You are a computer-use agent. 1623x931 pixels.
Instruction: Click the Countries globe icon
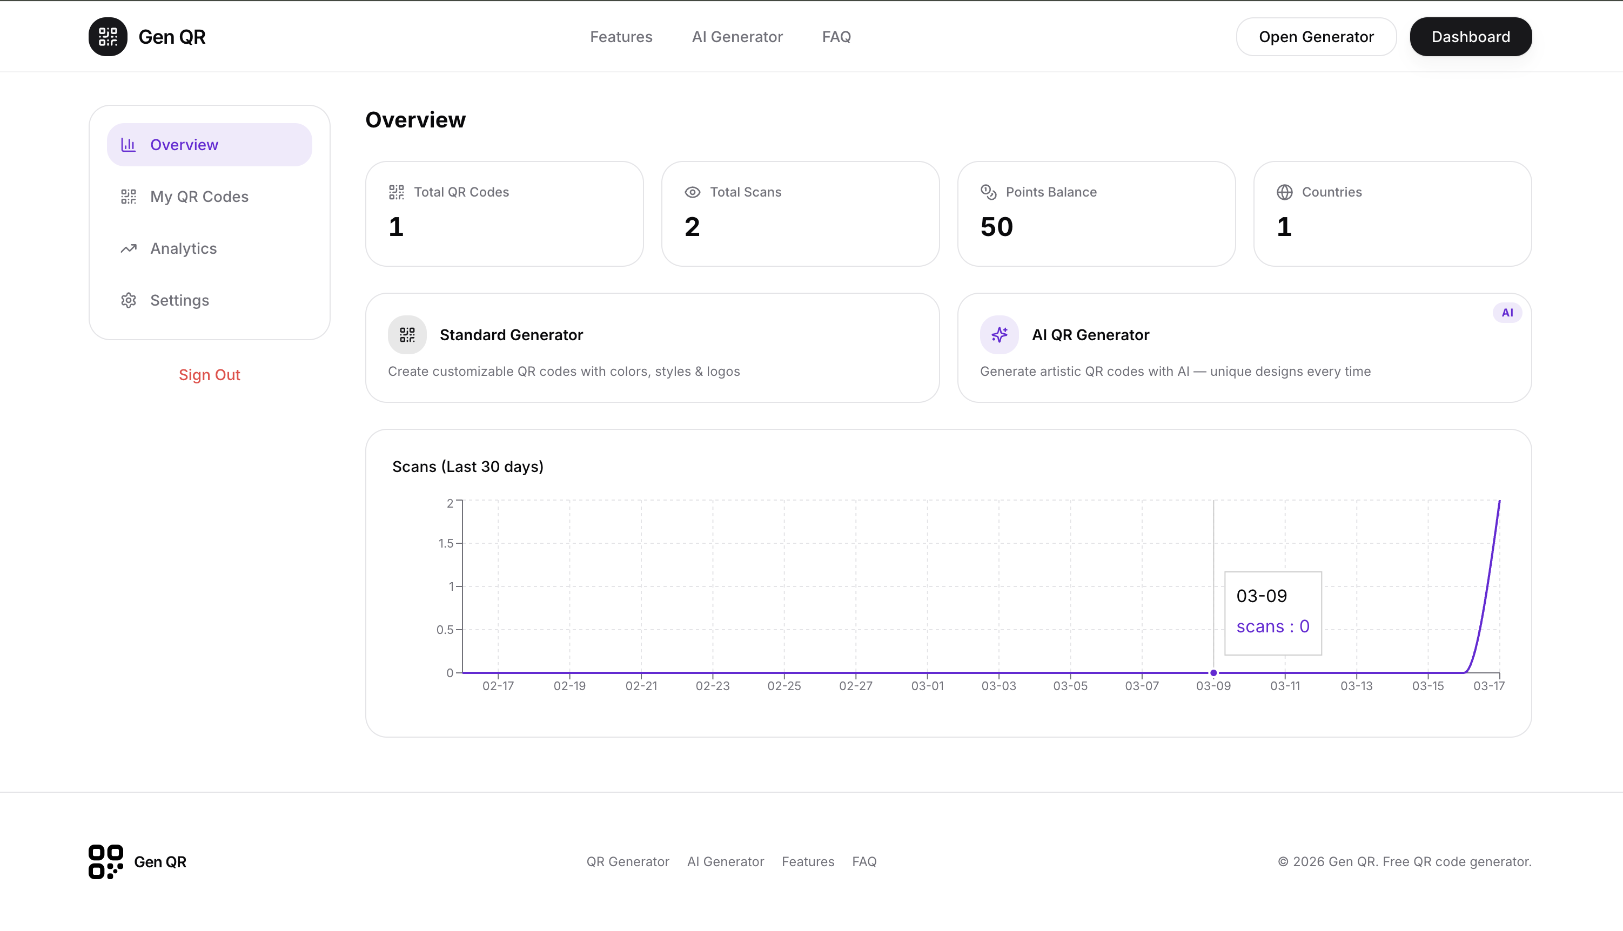pos(1284,192)
